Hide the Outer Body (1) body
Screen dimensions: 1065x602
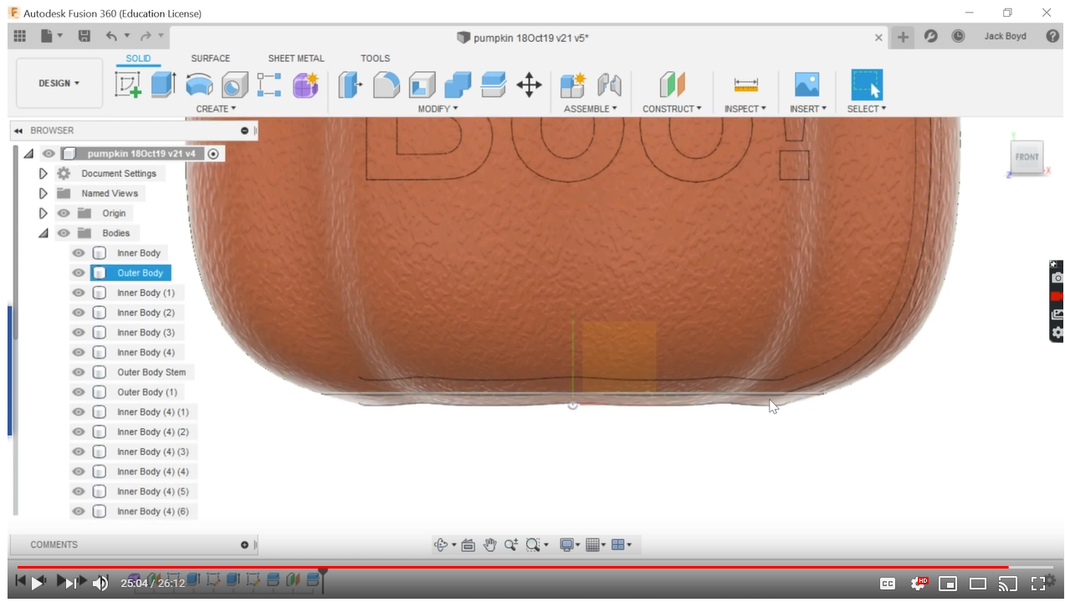pyautogui.click(x=79, y=392)
